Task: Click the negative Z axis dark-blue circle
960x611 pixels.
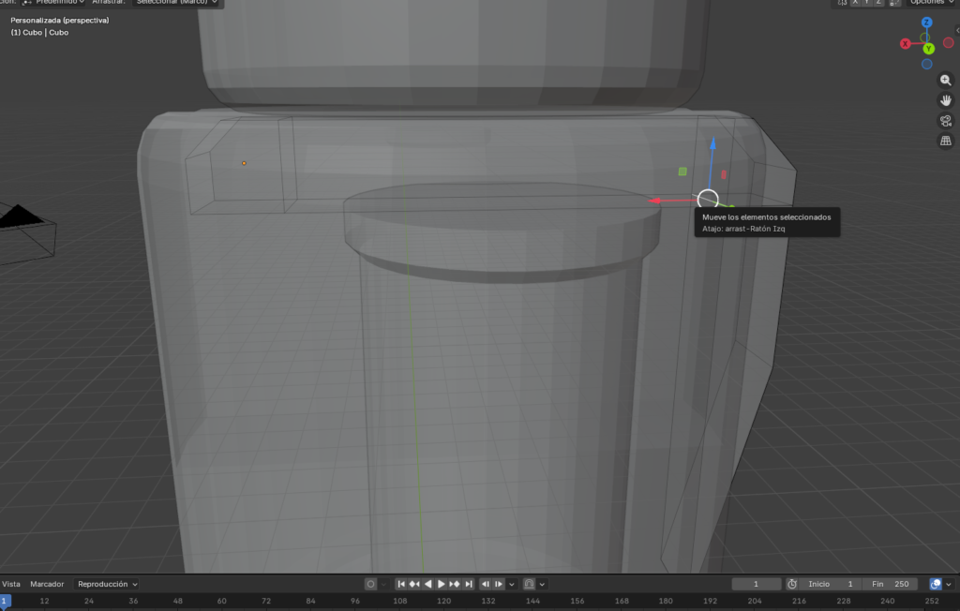Action: pos(927,64)
